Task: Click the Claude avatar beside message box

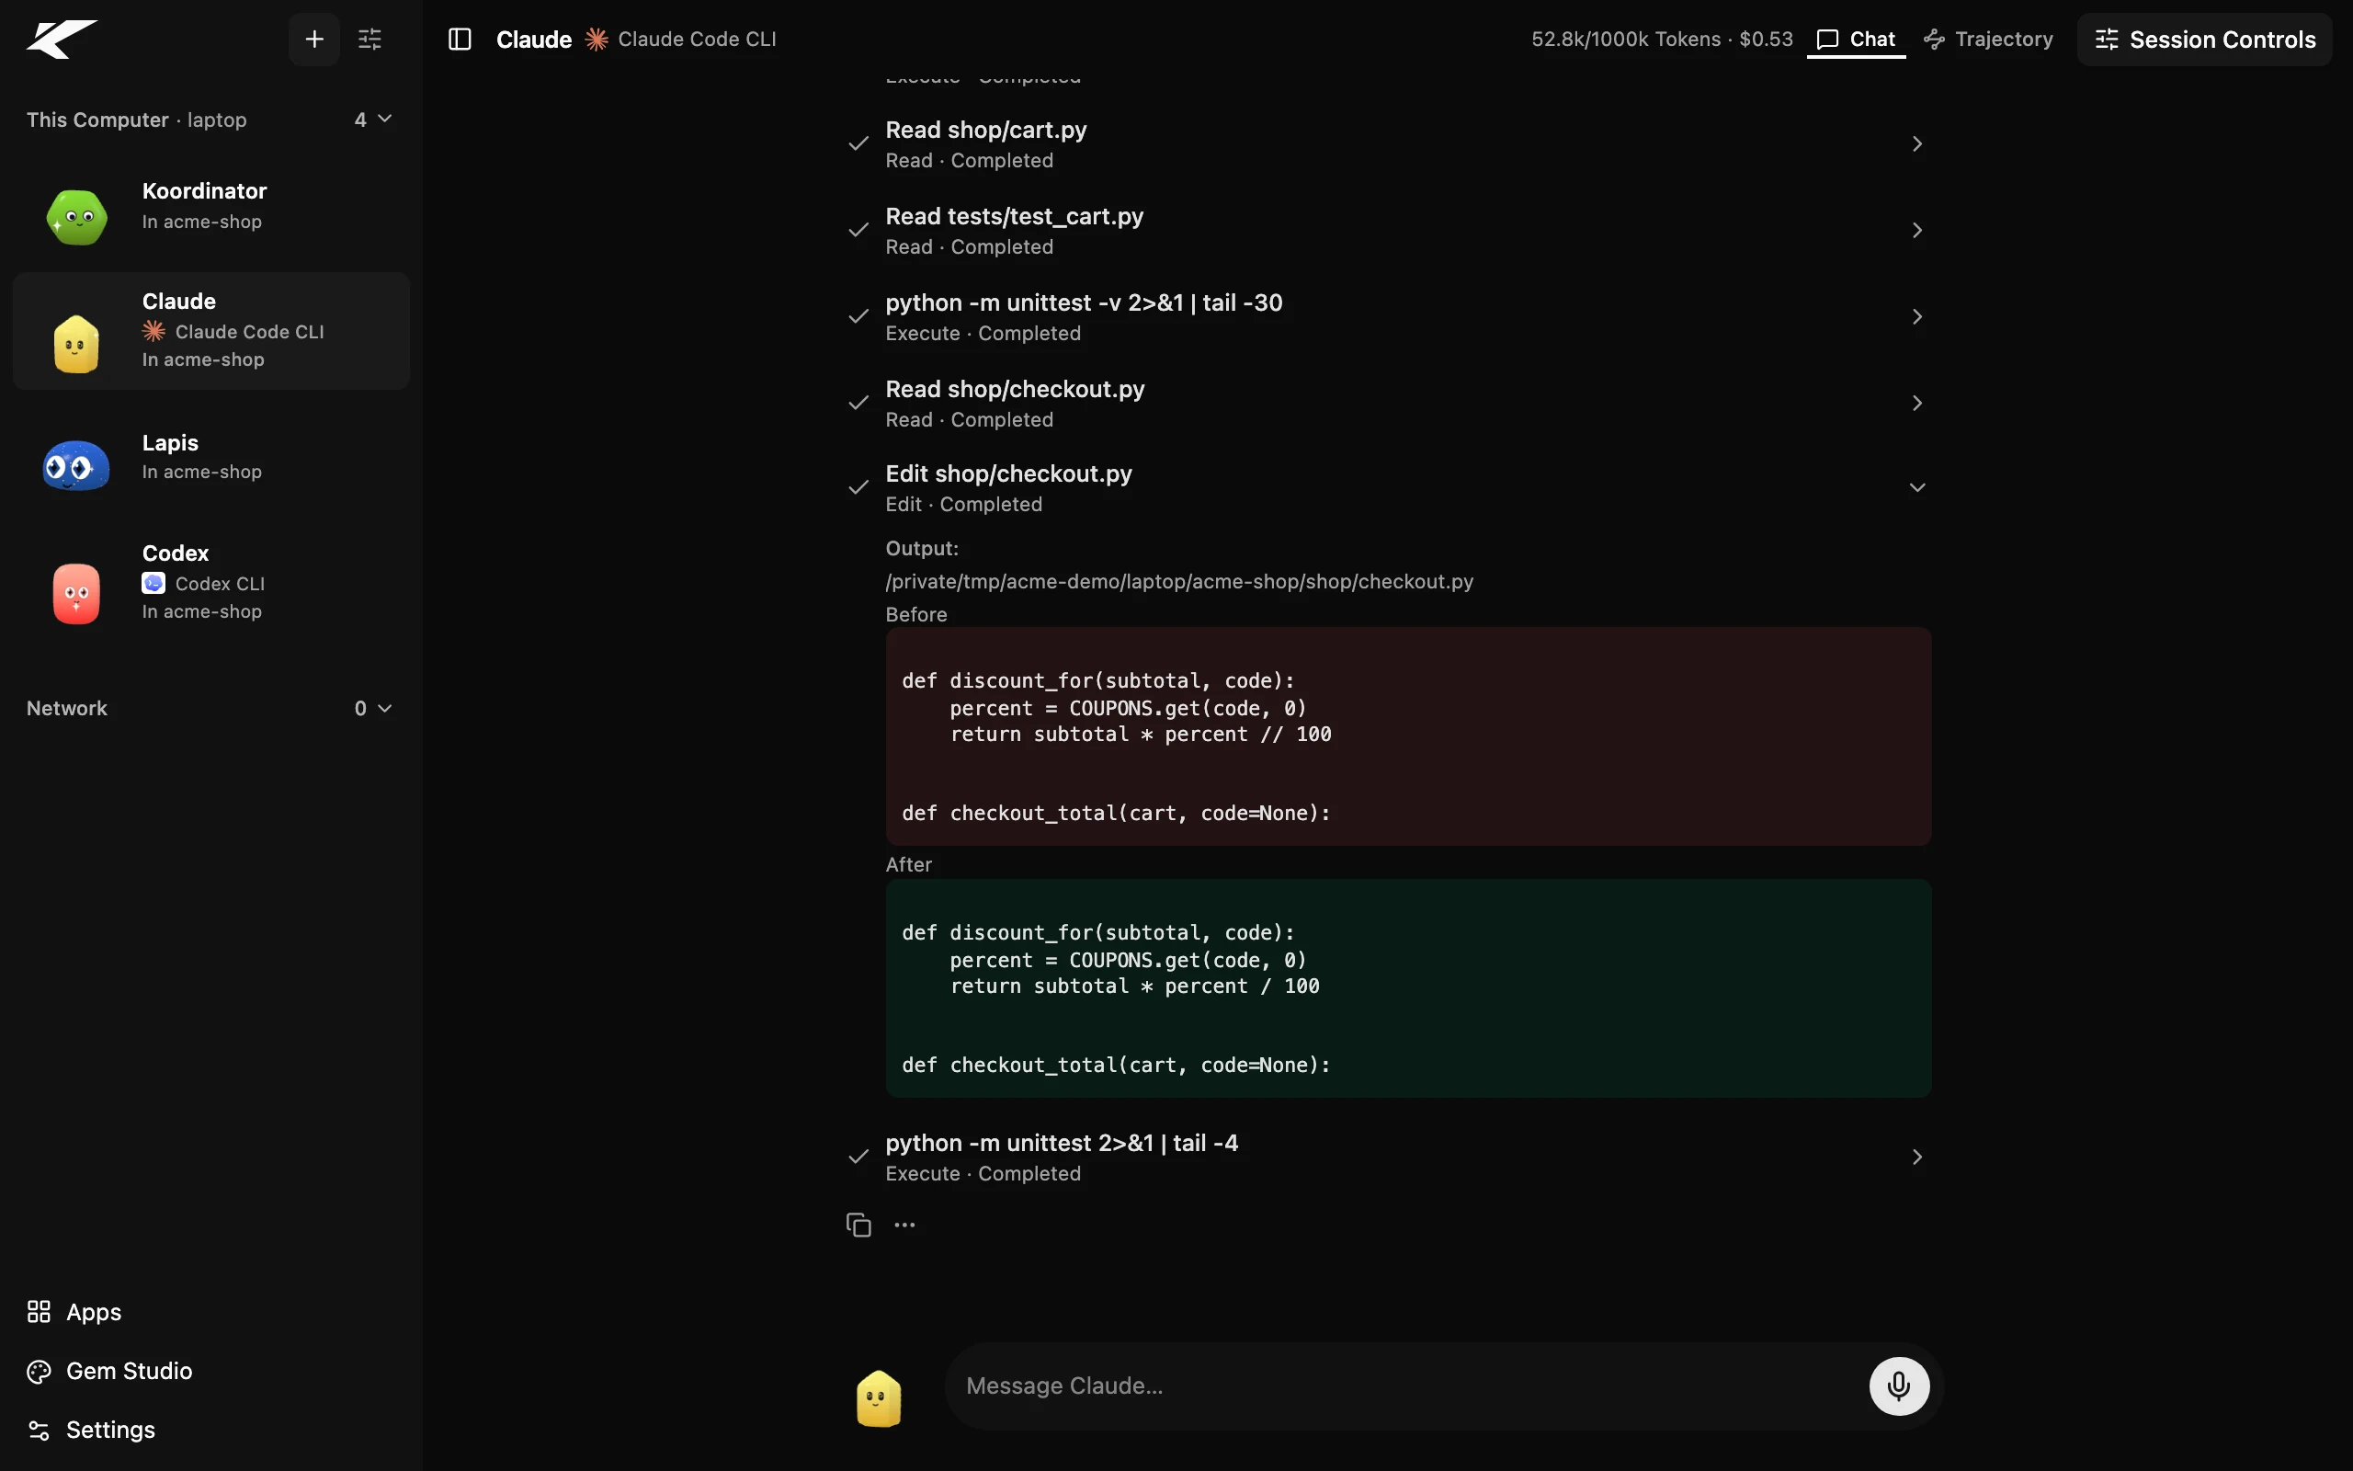Action: [x=878, y=1398]
